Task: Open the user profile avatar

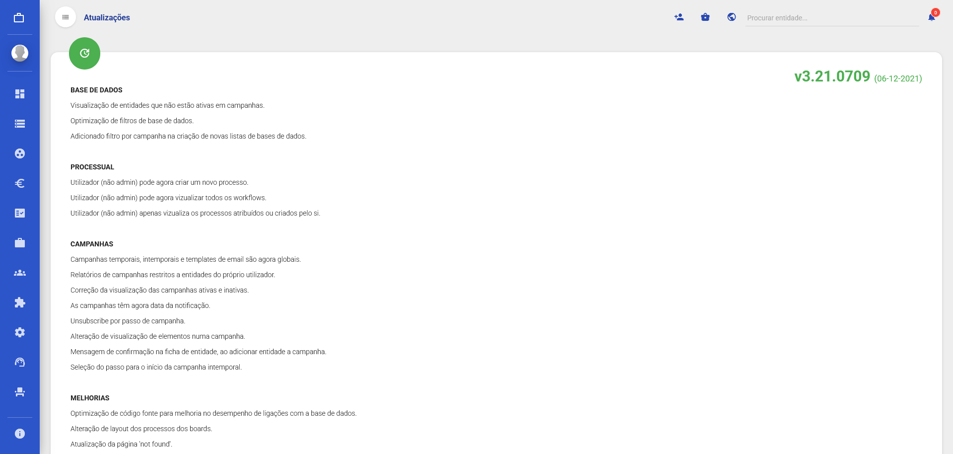Action: (20, 53)
